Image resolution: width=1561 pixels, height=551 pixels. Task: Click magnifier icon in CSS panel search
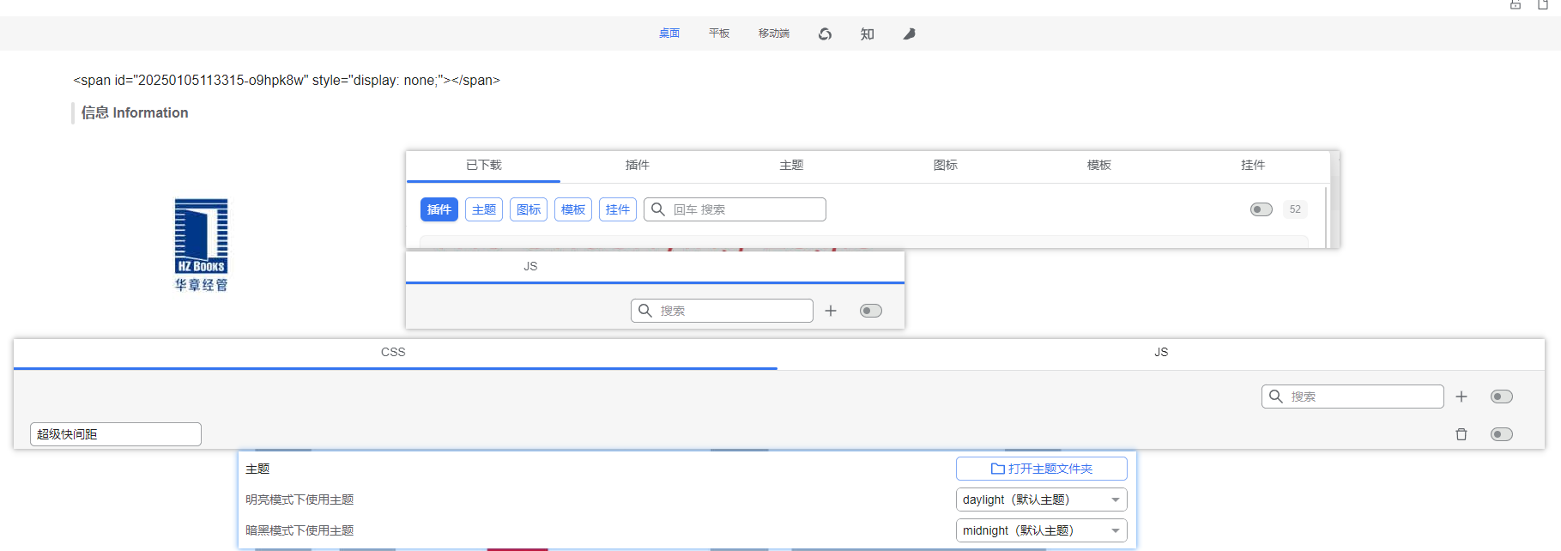point(1275,397)
